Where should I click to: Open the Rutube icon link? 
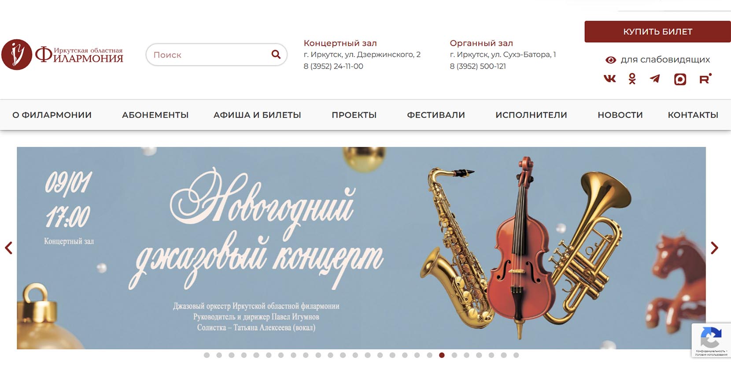coord(705,79)
